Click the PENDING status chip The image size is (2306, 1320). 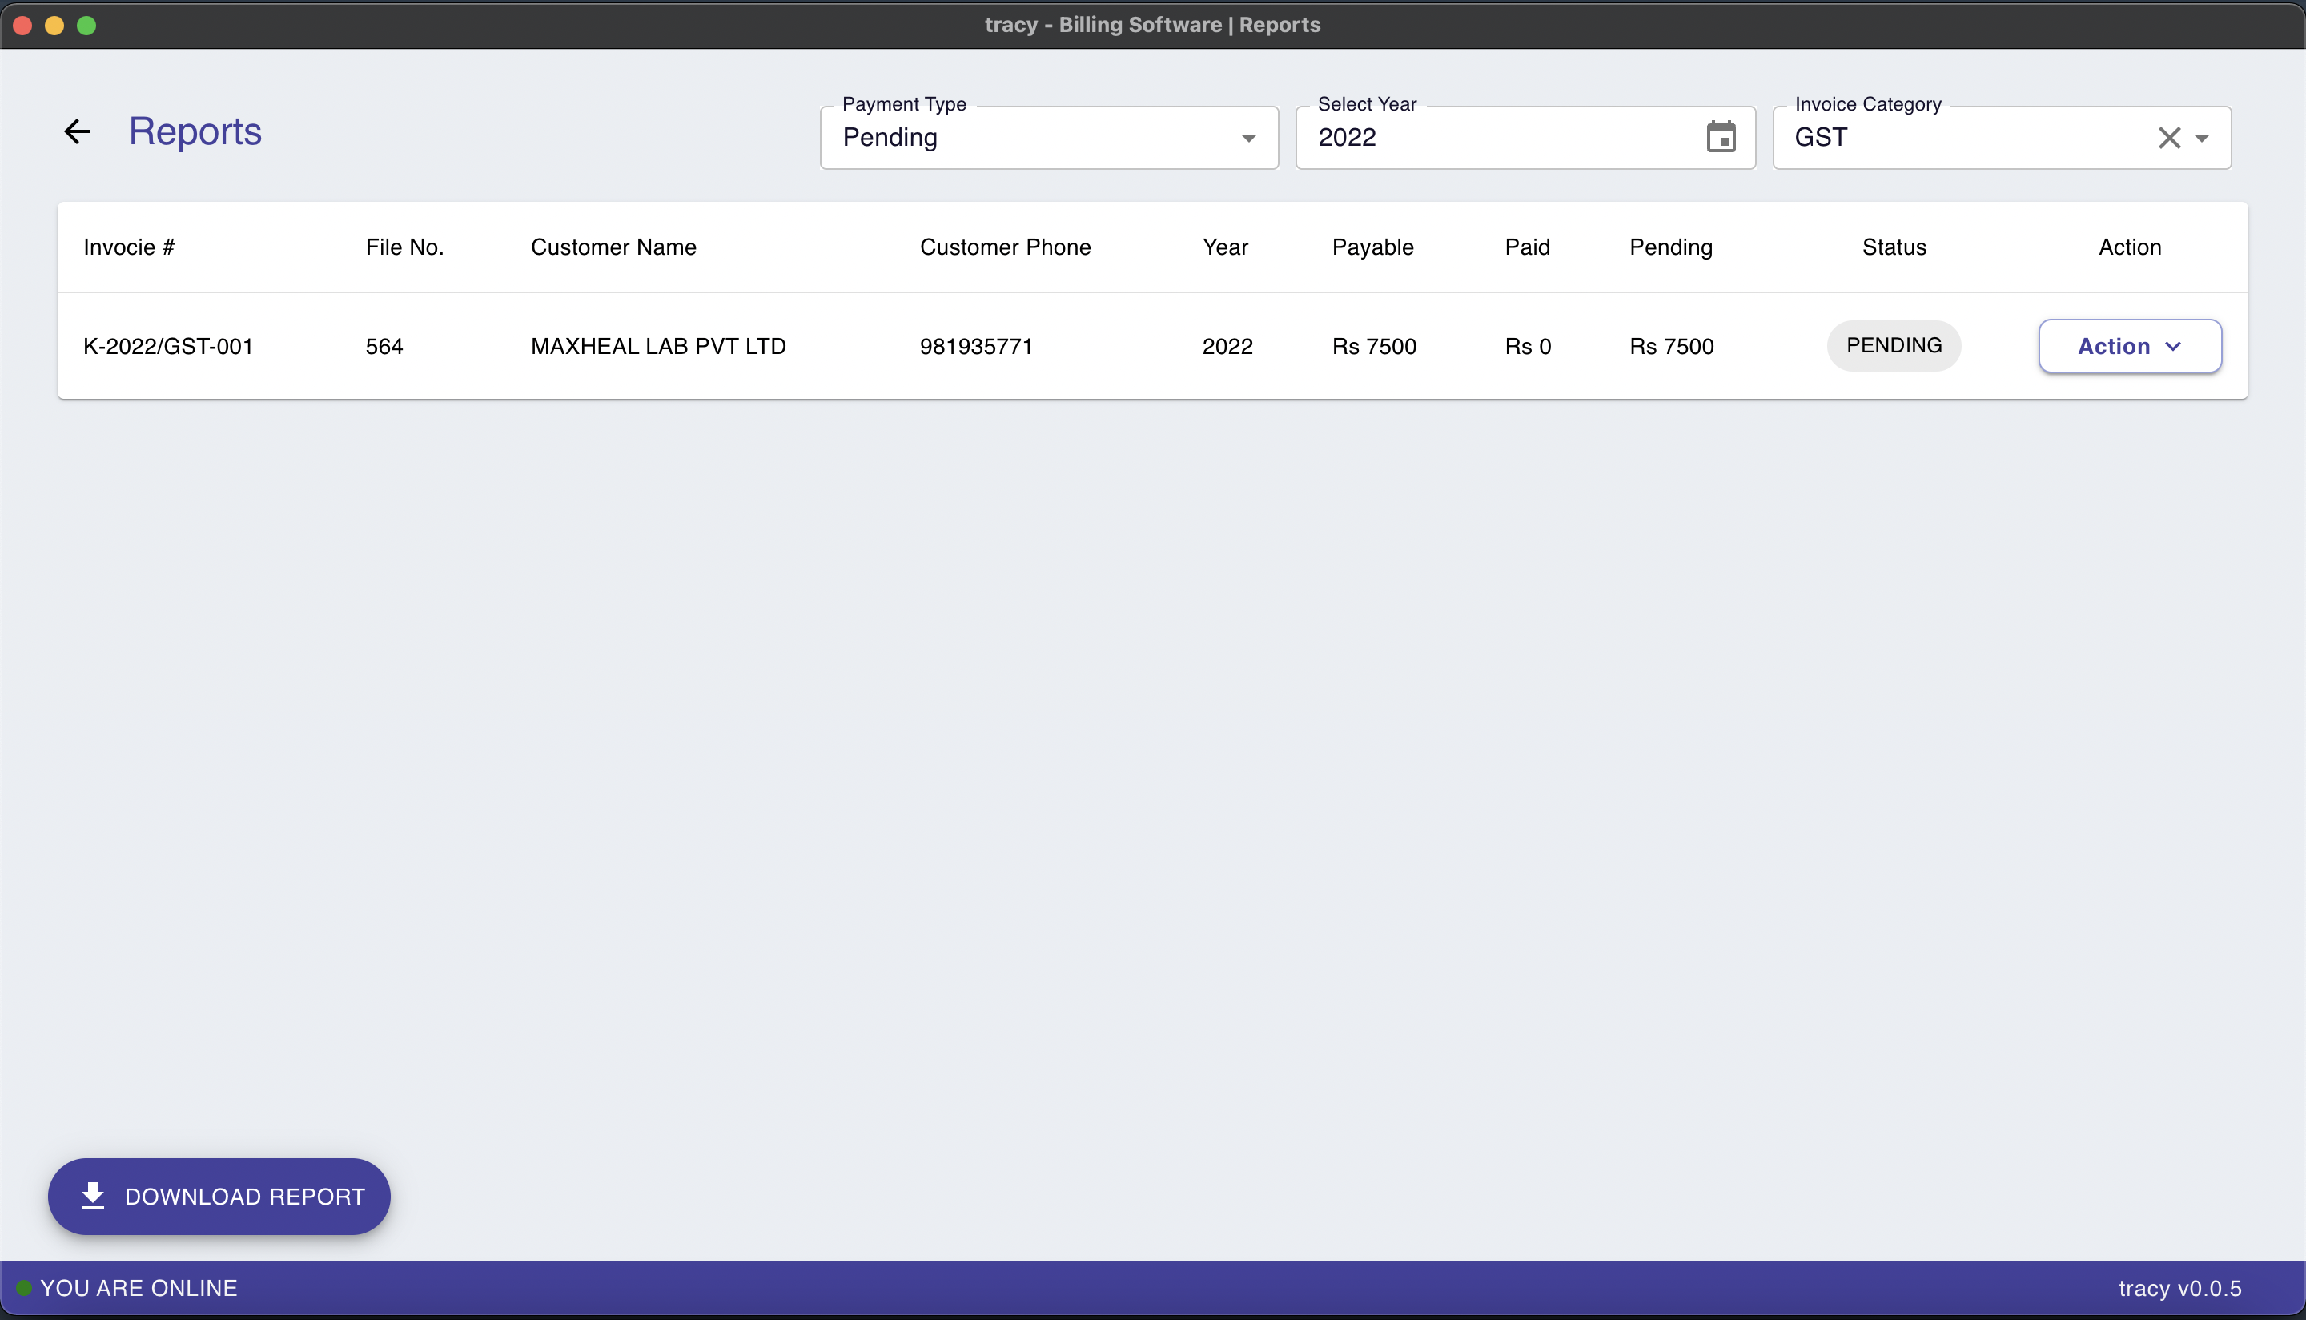1894,345
